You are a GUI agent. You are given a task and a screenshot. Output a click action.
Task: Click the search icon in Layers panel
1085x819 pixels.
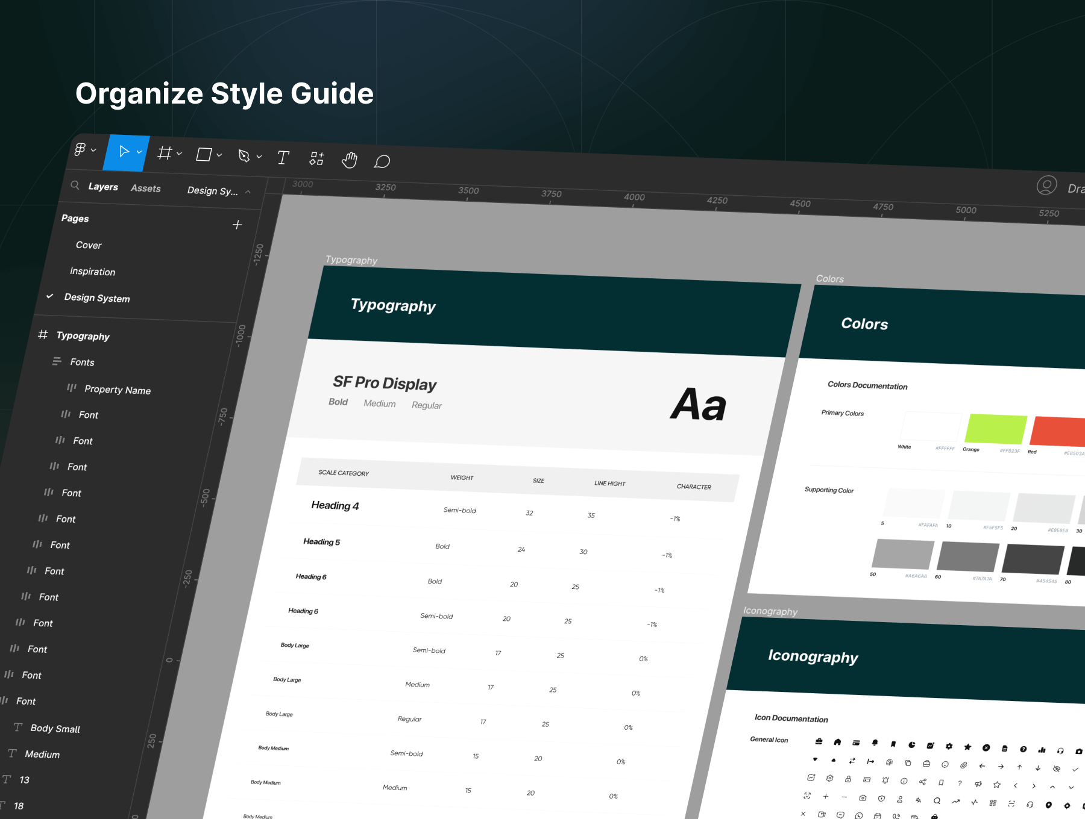[75, 185]
